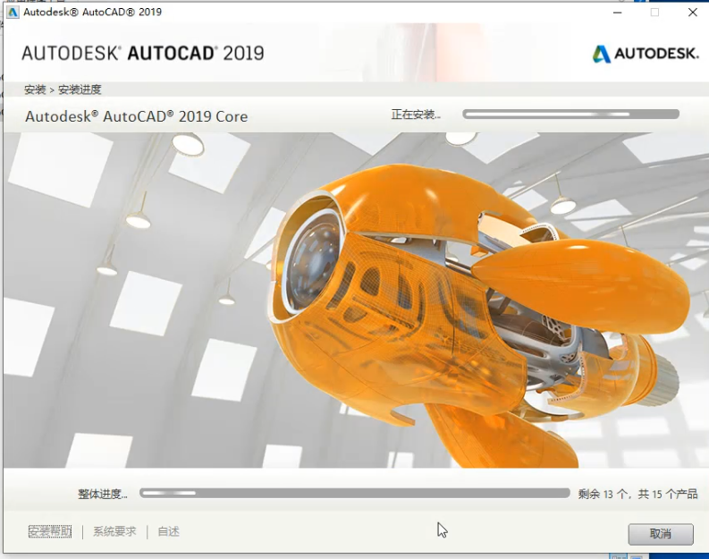The image size is (709, 559).
Task: Click the AUTODESK AUTOCAD 2019 header title
Action: point(142,54)
